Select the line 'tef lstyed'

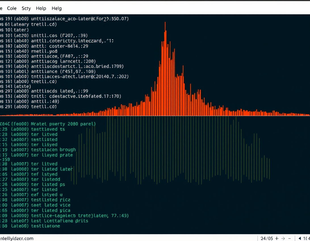[x=29, y=174]
